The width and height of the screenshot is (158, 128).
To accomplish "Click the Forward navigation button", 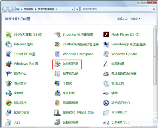I will point(10,9).
